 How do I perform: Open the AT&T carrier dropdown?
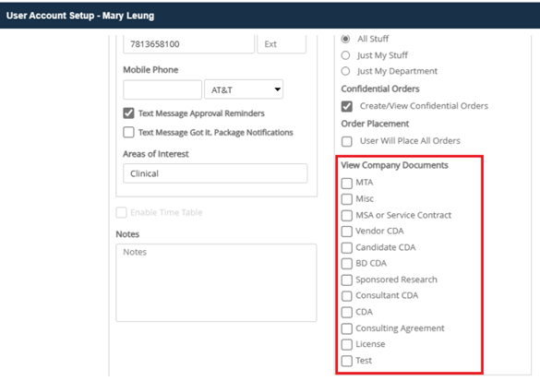point(244,89)
